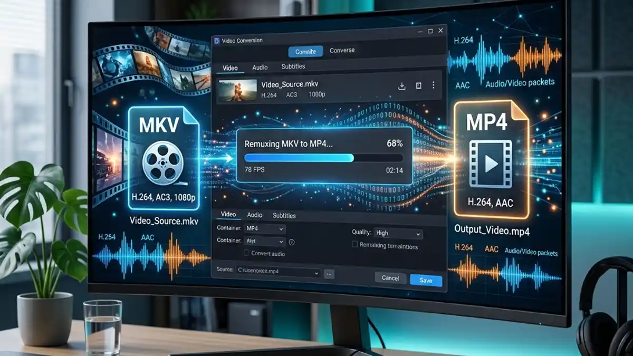The height and width of the screenshot is (356, 633).
Task: Minimize the Video Conversion dialog
Action: 420,32
